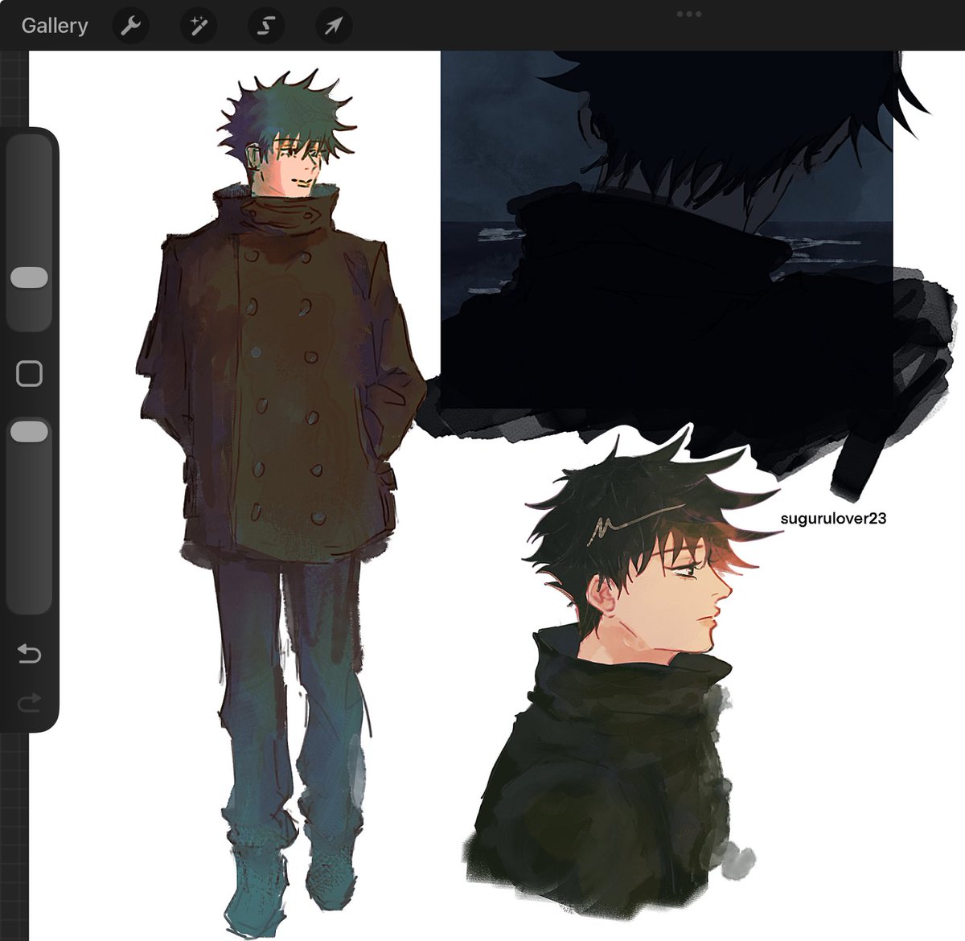
Task: Undo the last stroke
Action: point(29,653)
